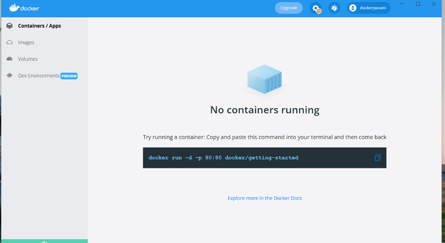Close the Docker Desktop window

[434, 4]
